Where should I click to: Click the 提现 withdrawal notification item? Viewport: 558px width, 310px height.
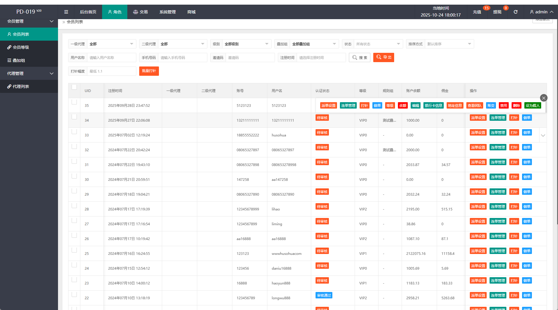[497, 12]
